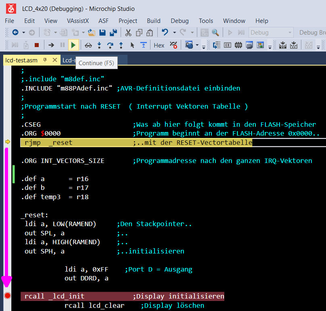Pin the lcd-test.asm tab
The height and width of the screenshot is (311, 326).
(45, 60)
